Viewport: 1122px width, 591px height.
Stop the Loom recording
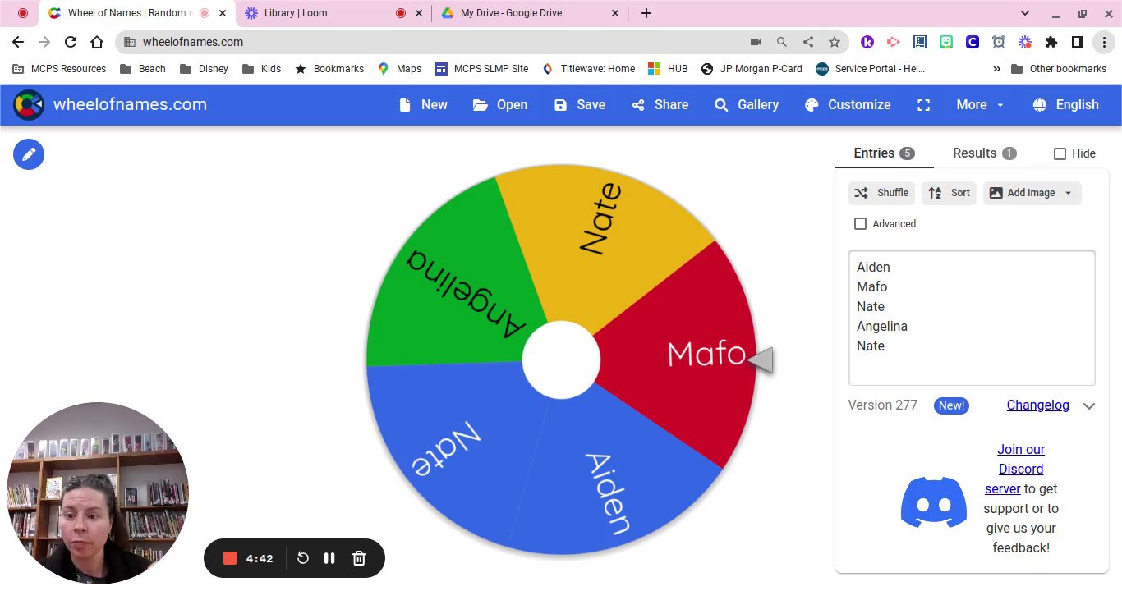(230, 558)
